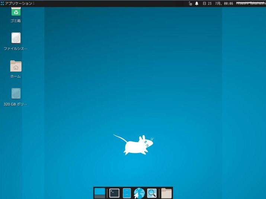
Task: Launch the web browser globe icon
Action: click(x=139, y=193)
